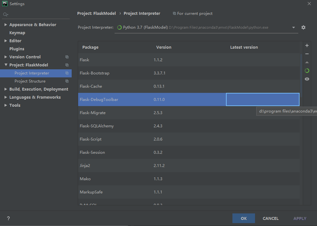Click the copy icon beside Version Control
Viewport: 317px width, 226px height.
[67, 57]
